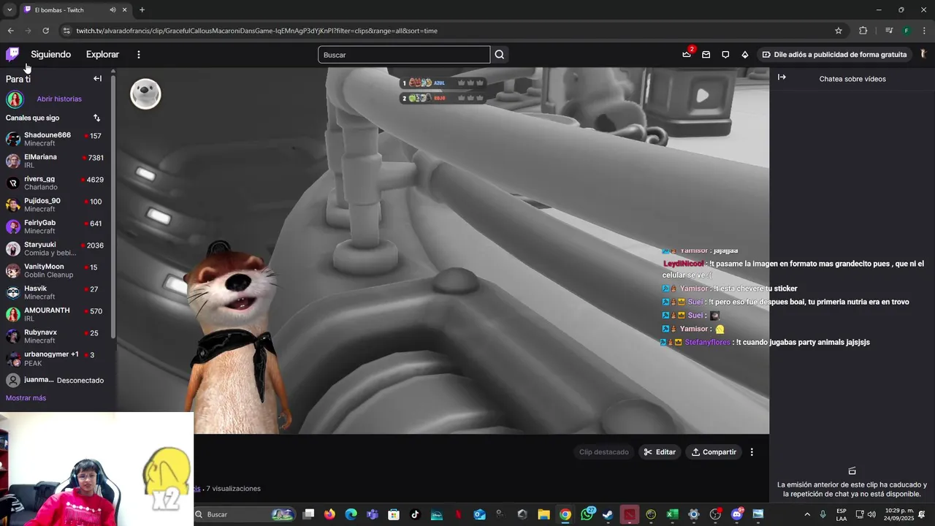This screenshot has width=935, height=526.
Task: Open Discord from the taskbar
Action: 736,514
